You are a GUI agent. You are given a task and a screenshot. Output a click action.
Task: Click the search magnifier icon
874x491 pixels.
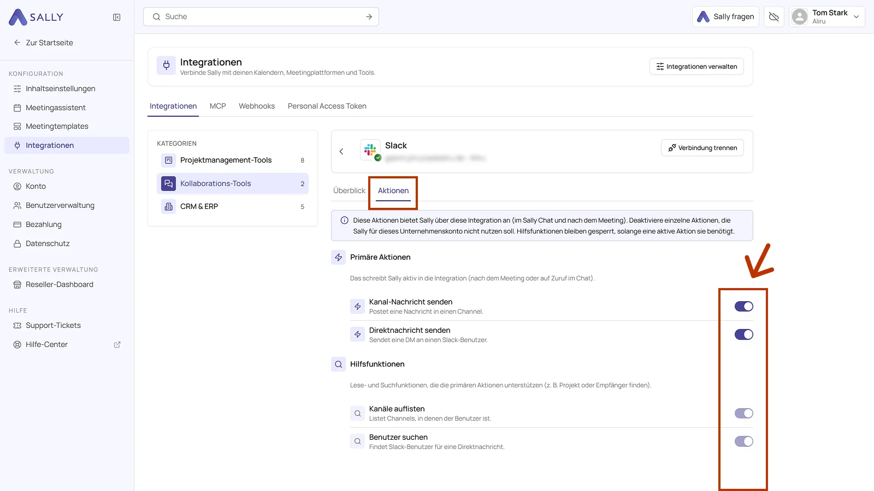(157, 17)
